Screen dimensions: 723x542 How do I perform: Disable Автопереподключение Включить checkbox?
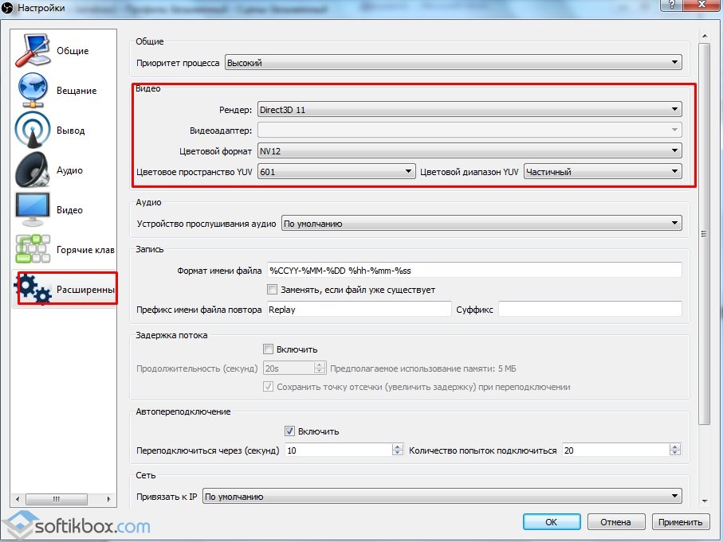(x=290, y=431)
